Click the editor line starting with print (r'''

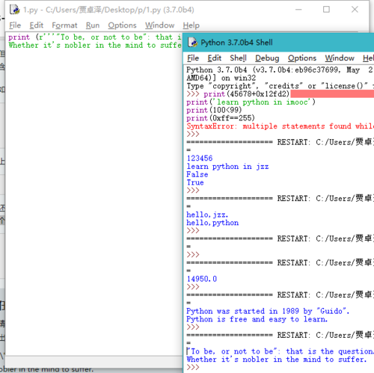(95, 37)
